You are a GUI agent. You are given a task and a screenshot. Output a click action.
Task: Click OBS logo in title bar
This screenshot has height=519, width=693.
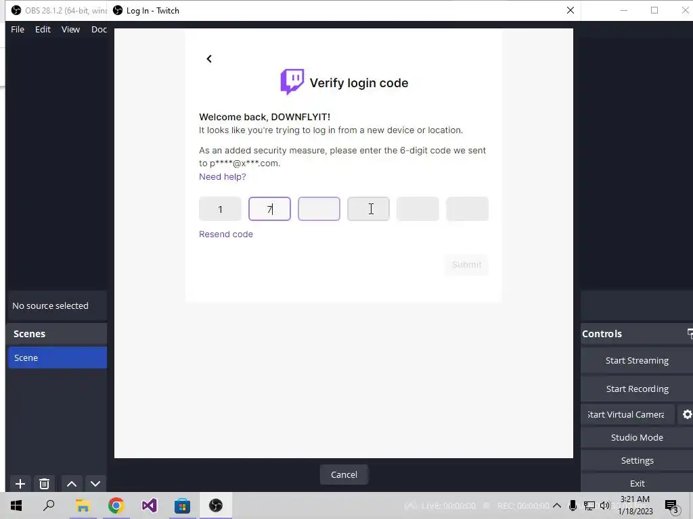pos(16,10)
